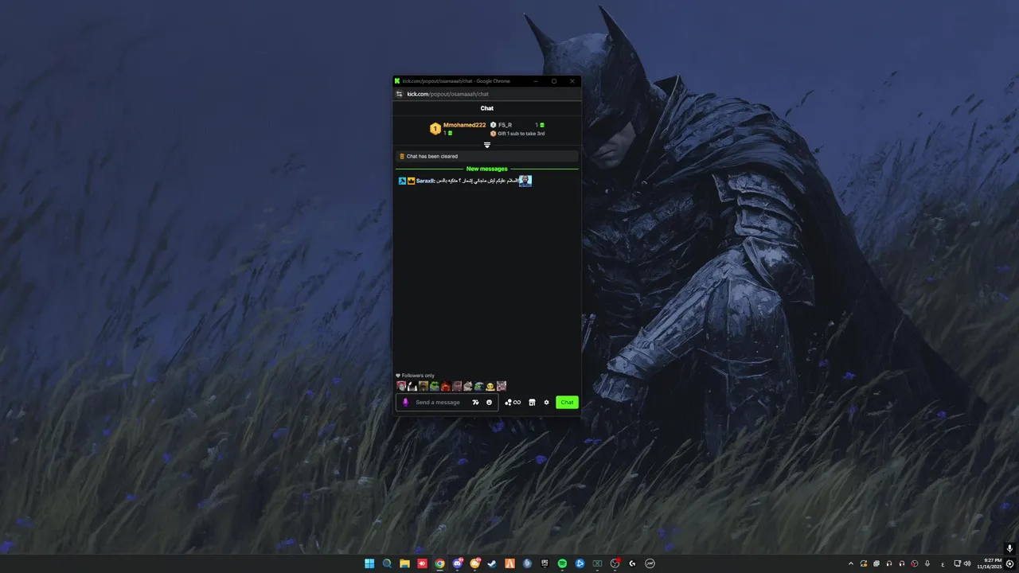Click 'Gift 1 sub to take 3rd' text
The width and height of the screenshot is (1019, 573).
tap(521, 134)
